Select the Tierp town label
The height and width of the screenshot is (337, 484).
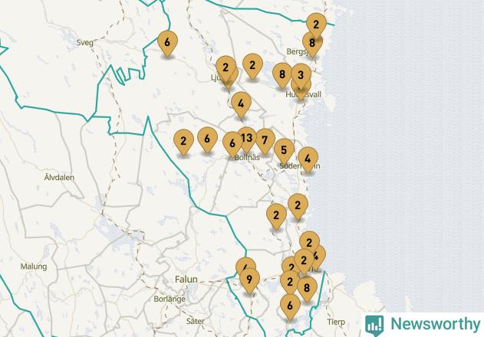tap(336, 322)
